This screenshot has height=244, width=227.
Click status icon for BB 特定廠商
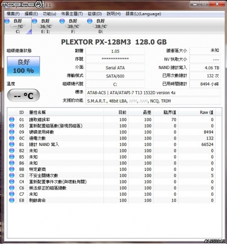point(12,169)
